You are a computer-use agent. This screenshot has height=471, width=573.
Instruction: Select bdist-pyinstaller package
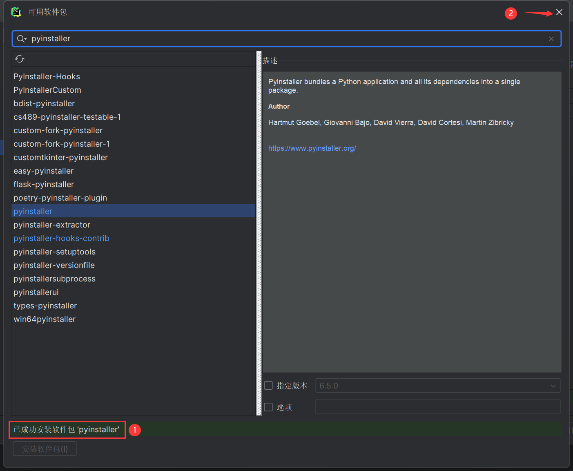point(133,103)
